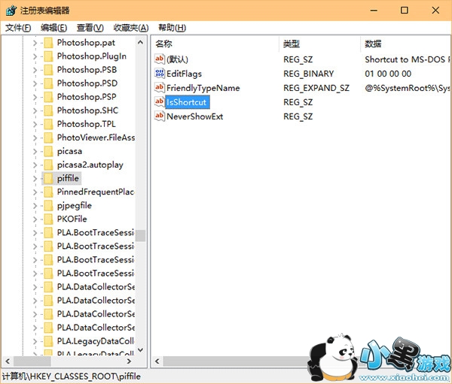Screen dimensions: 452x384
Task: Select the (默认) value name
Action: [177, 59]
